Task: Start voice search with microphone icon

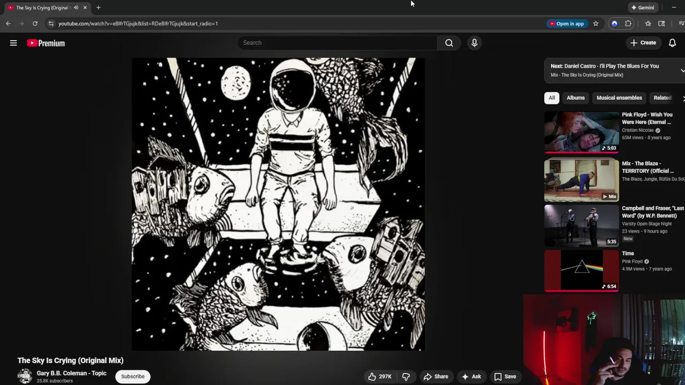Action: coord(474,43)
